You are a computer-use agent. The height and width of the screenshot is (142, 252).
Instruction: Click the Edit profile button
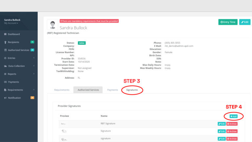[245, 22]
